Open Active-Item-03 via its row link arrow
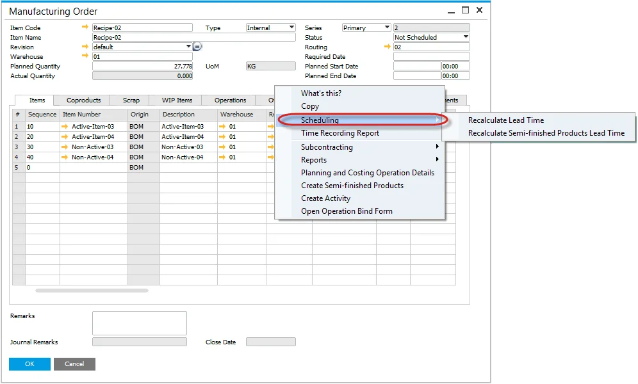The height and width of the screenshot is (384, 638). (x=64, y=127)
